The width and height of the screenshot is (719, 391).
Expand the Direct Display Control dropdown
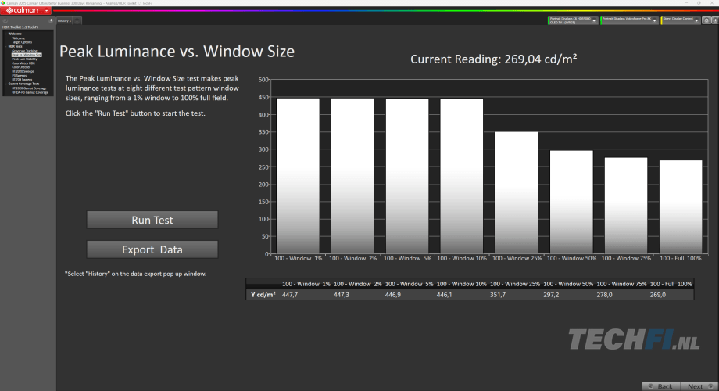pos(696,21)
